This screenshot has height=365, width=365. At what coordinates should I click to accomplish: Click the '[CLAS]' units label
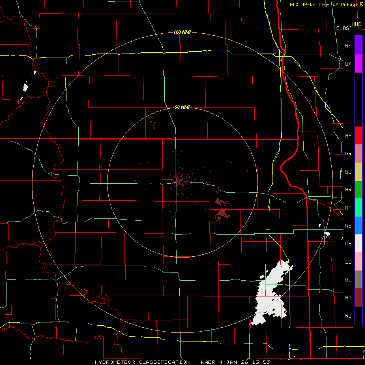pyautogui.click(x=343, y=28)
